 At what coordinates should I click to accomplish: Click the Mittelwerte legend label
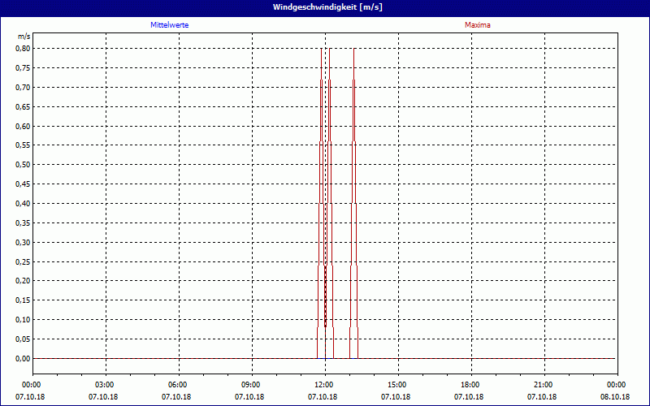(x=170, y=25)
